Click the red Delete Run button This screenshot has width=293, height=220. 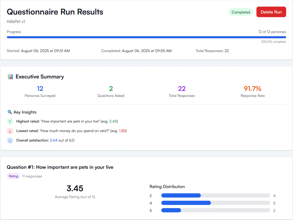(271, 12)
